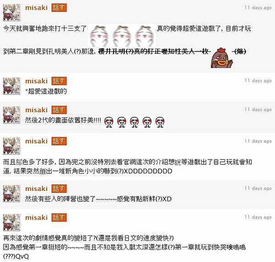Screen dimensions: 275x262
Task: Click misaki's username on the 2代的畫面 reply
Action: coord(37,110)
